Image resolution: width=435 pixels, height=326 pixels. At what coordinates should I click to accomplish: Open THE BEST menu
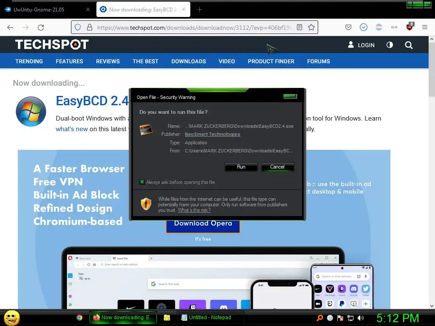145,61
